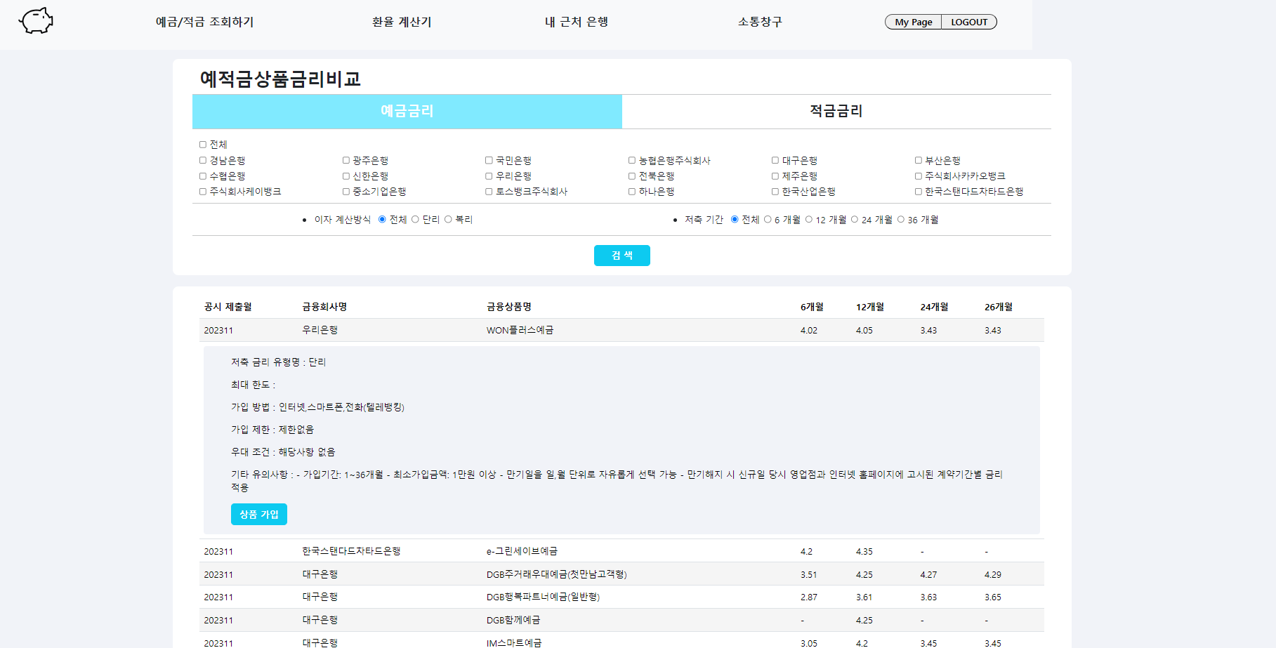Click 저축 금리 유형명 : 단리 text
The height and width of the screenshot is (648, 1276).
click(279, 362)
